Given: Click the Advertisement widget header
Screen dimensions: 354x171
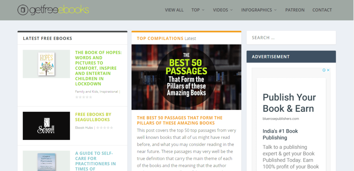Looking at the screenshot, I should point(291,57).
